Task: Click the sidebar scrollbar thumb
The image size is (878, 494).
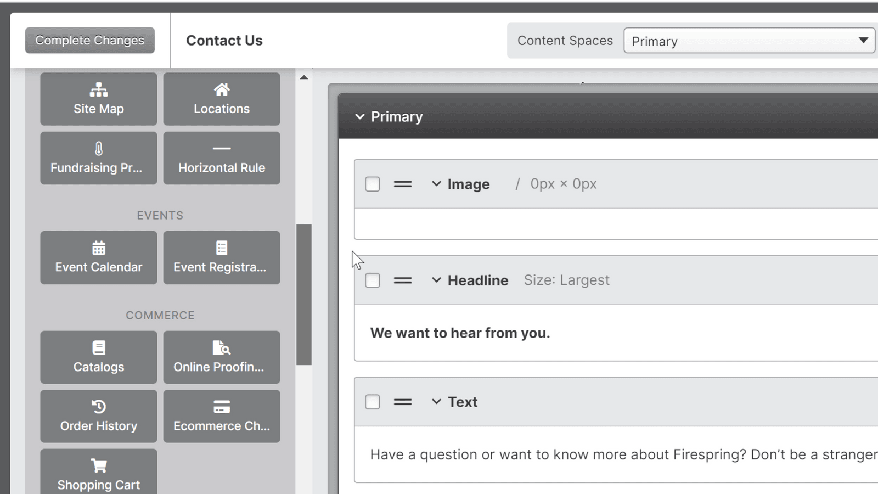Action: 304,295
